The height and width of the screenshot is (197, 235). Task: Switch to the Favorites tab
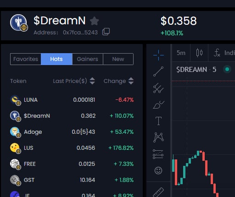point(26,59)
